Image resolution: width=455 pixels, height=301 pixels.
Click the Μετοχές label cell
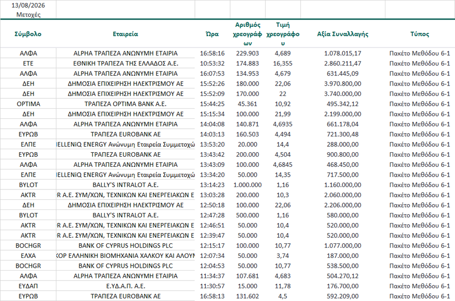click(x=28, y=15)
